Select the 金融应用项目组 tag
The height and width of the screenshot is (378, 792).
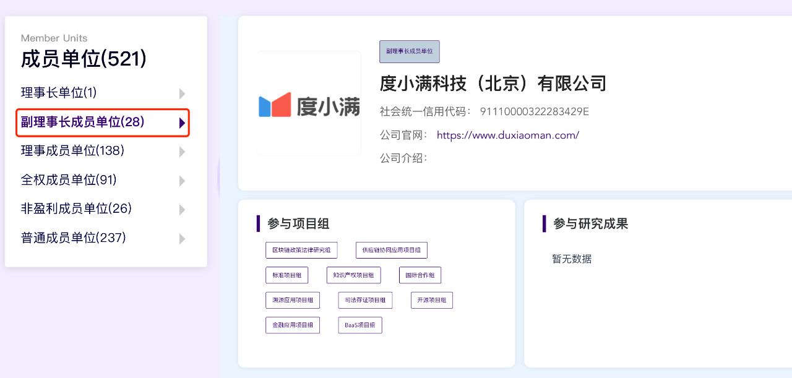[x=293, y=325]
